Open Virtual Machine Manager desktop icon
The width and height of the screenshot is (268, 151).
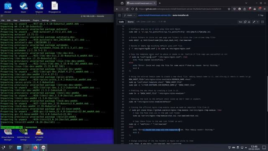pos(8,135)
